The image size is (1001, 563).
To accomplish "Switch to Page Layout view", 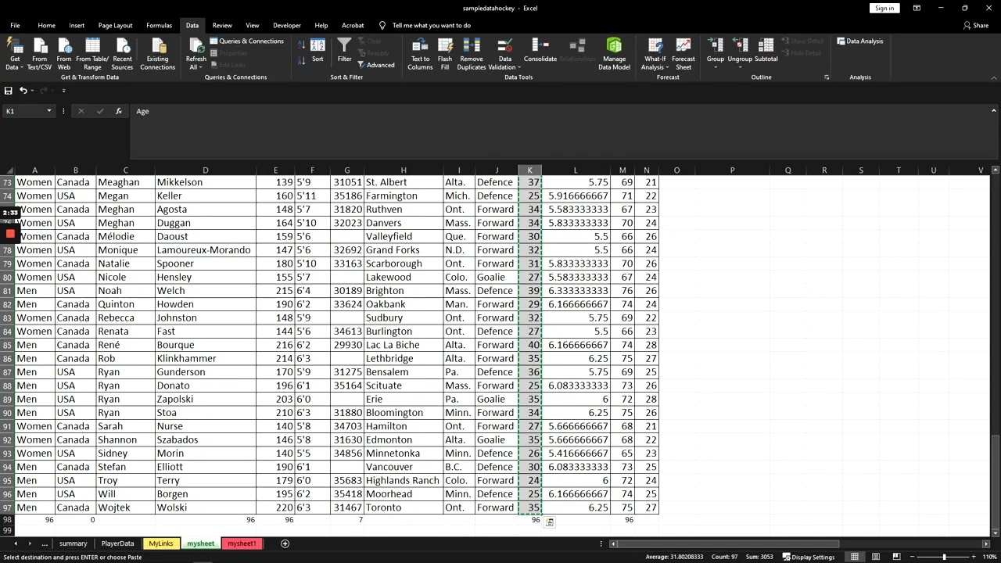I will tap(876, 557).
